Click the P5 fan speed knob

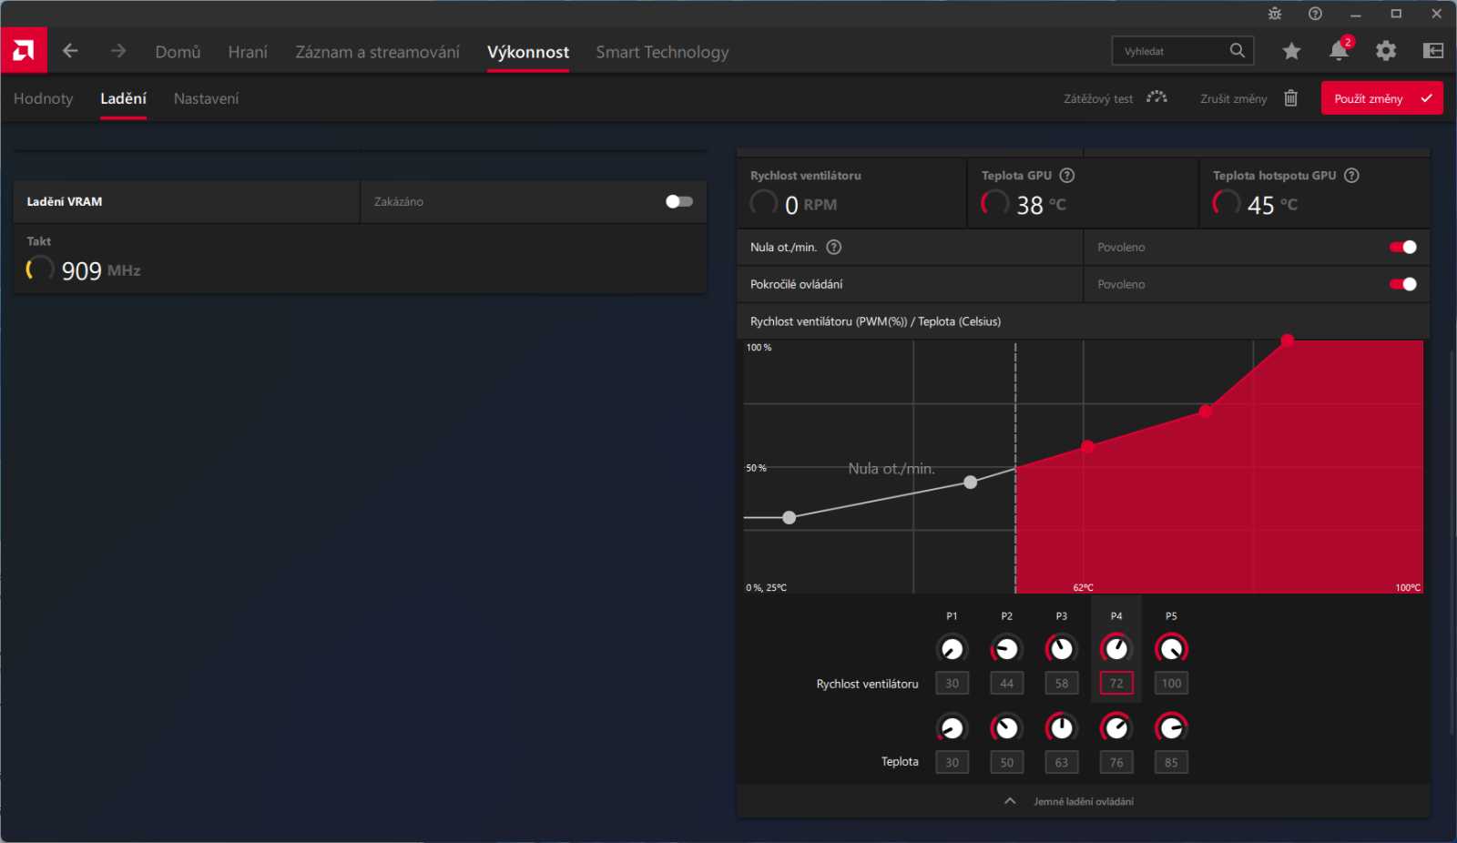pyautogui.click(x=1171, y=649)
